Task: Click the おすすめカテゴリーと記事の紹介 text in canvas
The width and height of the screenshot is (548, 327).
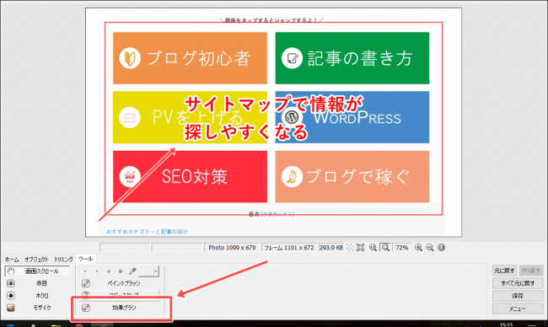Action: 148,232
